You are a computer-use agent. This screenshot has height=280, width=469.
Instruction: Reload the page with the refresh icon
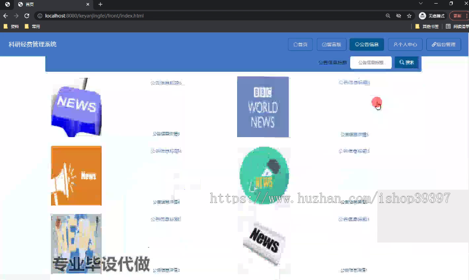[27, 16]
